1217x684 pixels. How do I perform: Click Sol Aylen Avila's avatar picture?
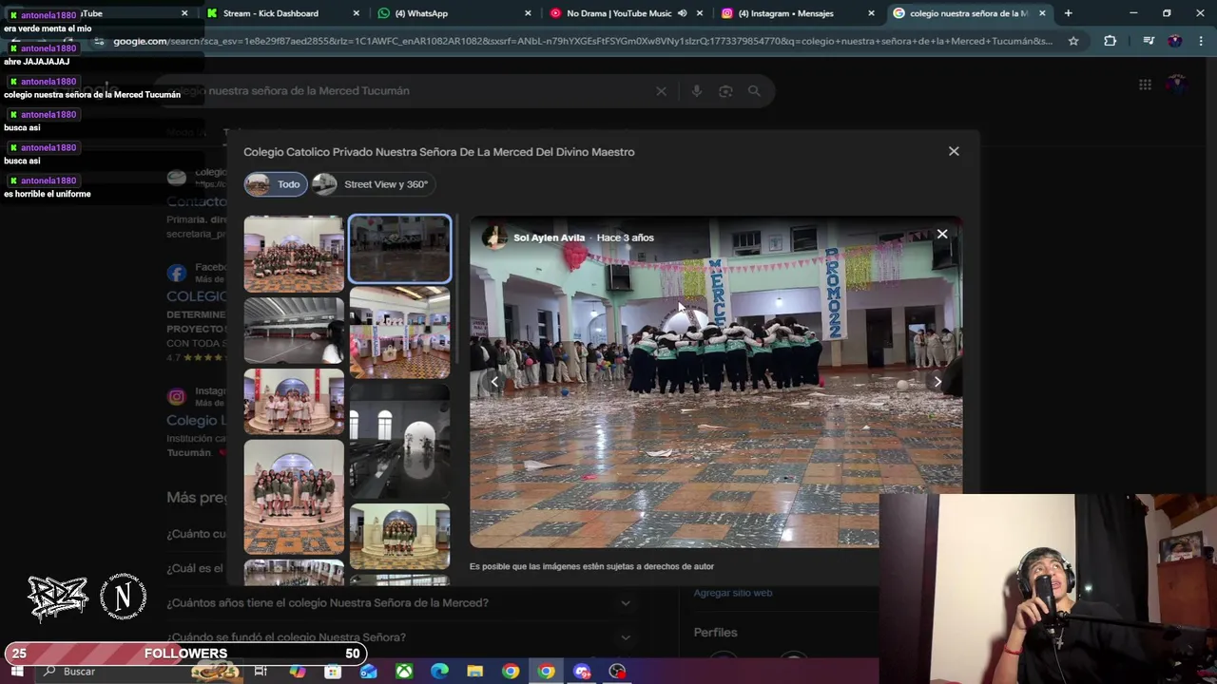[x=494, y=237]
